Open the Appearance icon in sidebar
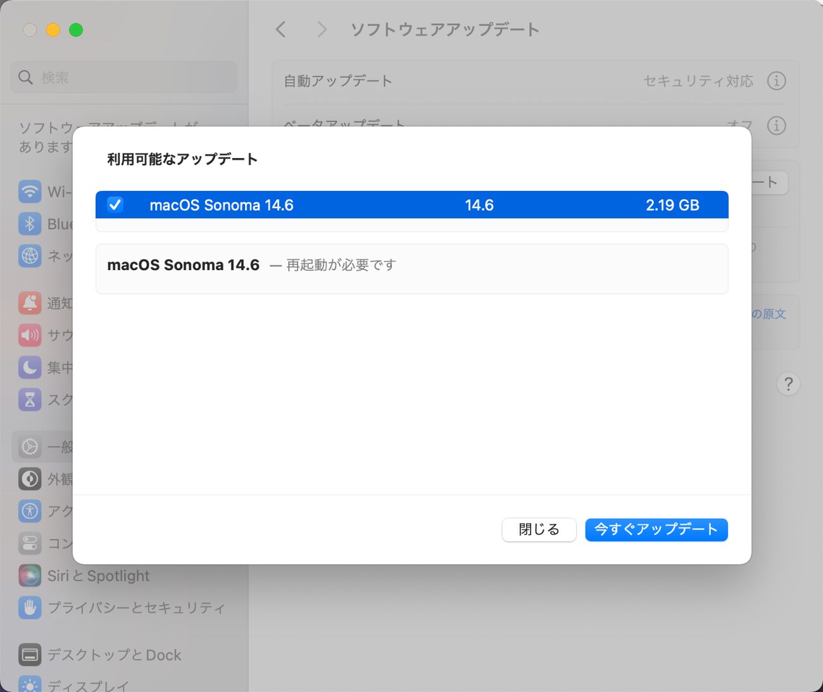 [30, 479]
